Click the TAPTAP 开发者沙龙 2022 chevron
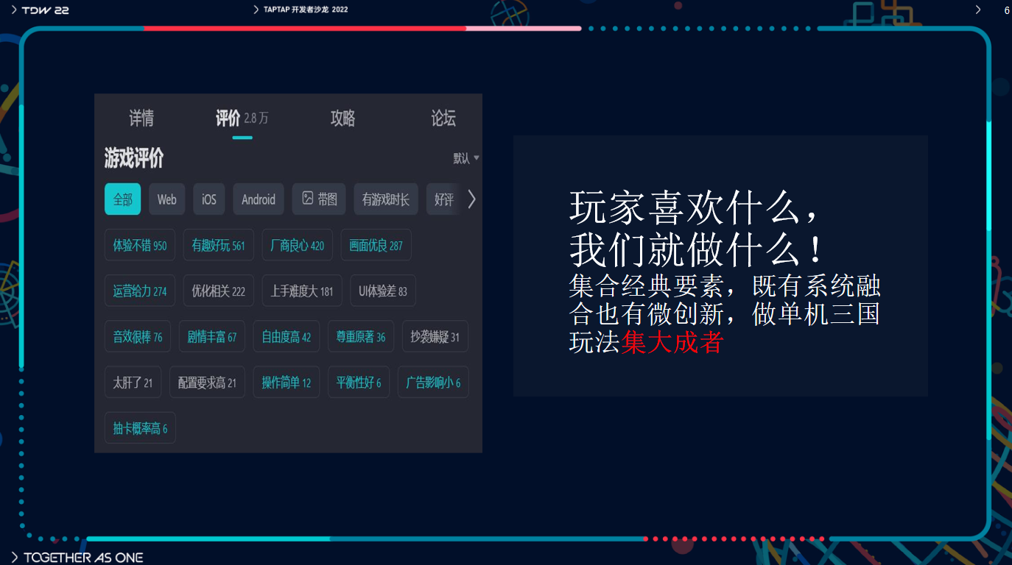Screen dimensions: 1012x565 coord(256,10)
